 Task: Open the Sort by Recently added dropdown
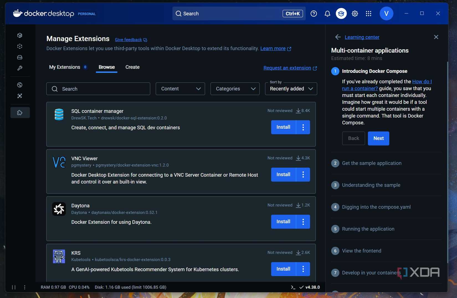(x=291, y=89)
